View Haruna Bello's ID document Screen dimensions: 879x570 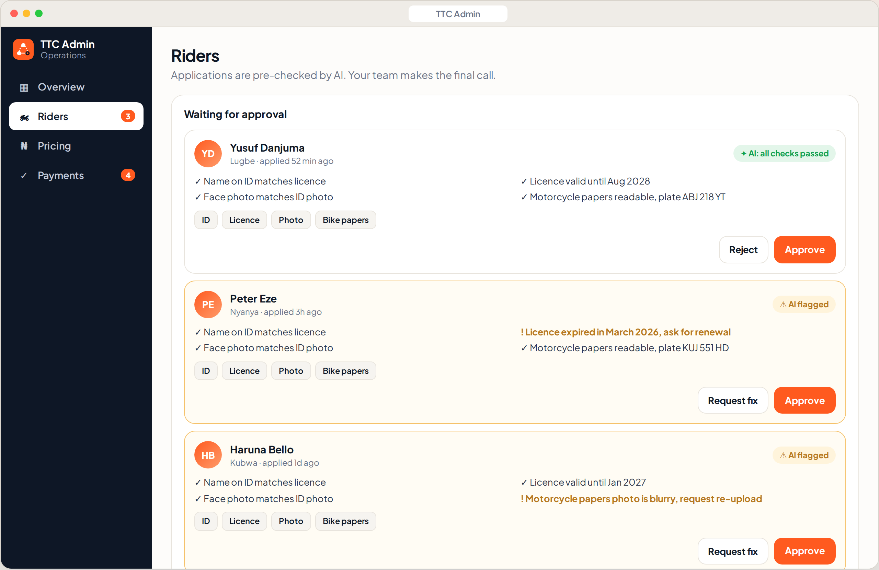click(x=206, y=521)
